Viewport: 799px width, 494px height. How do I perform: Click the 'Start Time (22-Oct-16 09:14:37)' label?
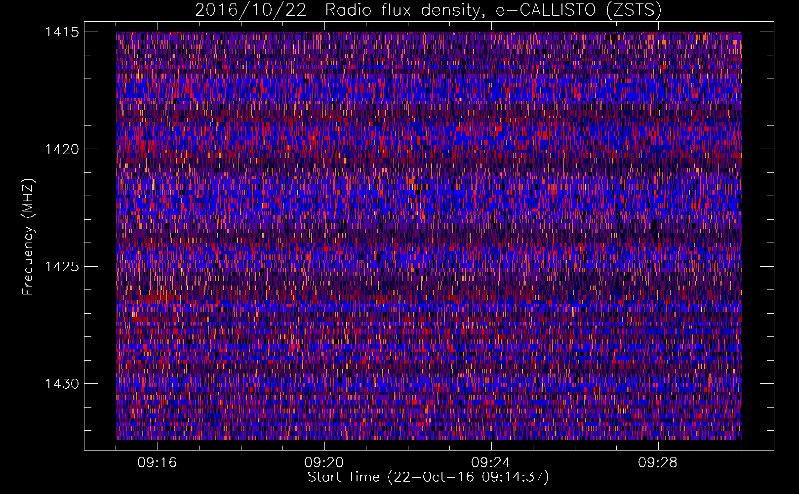click(428, 477)
